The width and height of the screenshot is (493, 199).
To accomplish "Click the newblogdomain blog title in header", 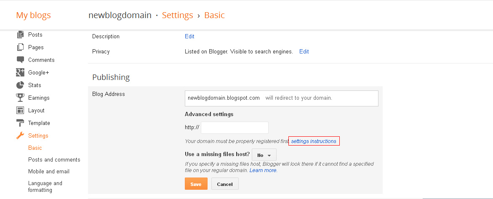I will point(120,15).
